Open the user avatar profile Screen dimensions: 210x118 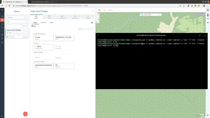click(x=208, y=15)
